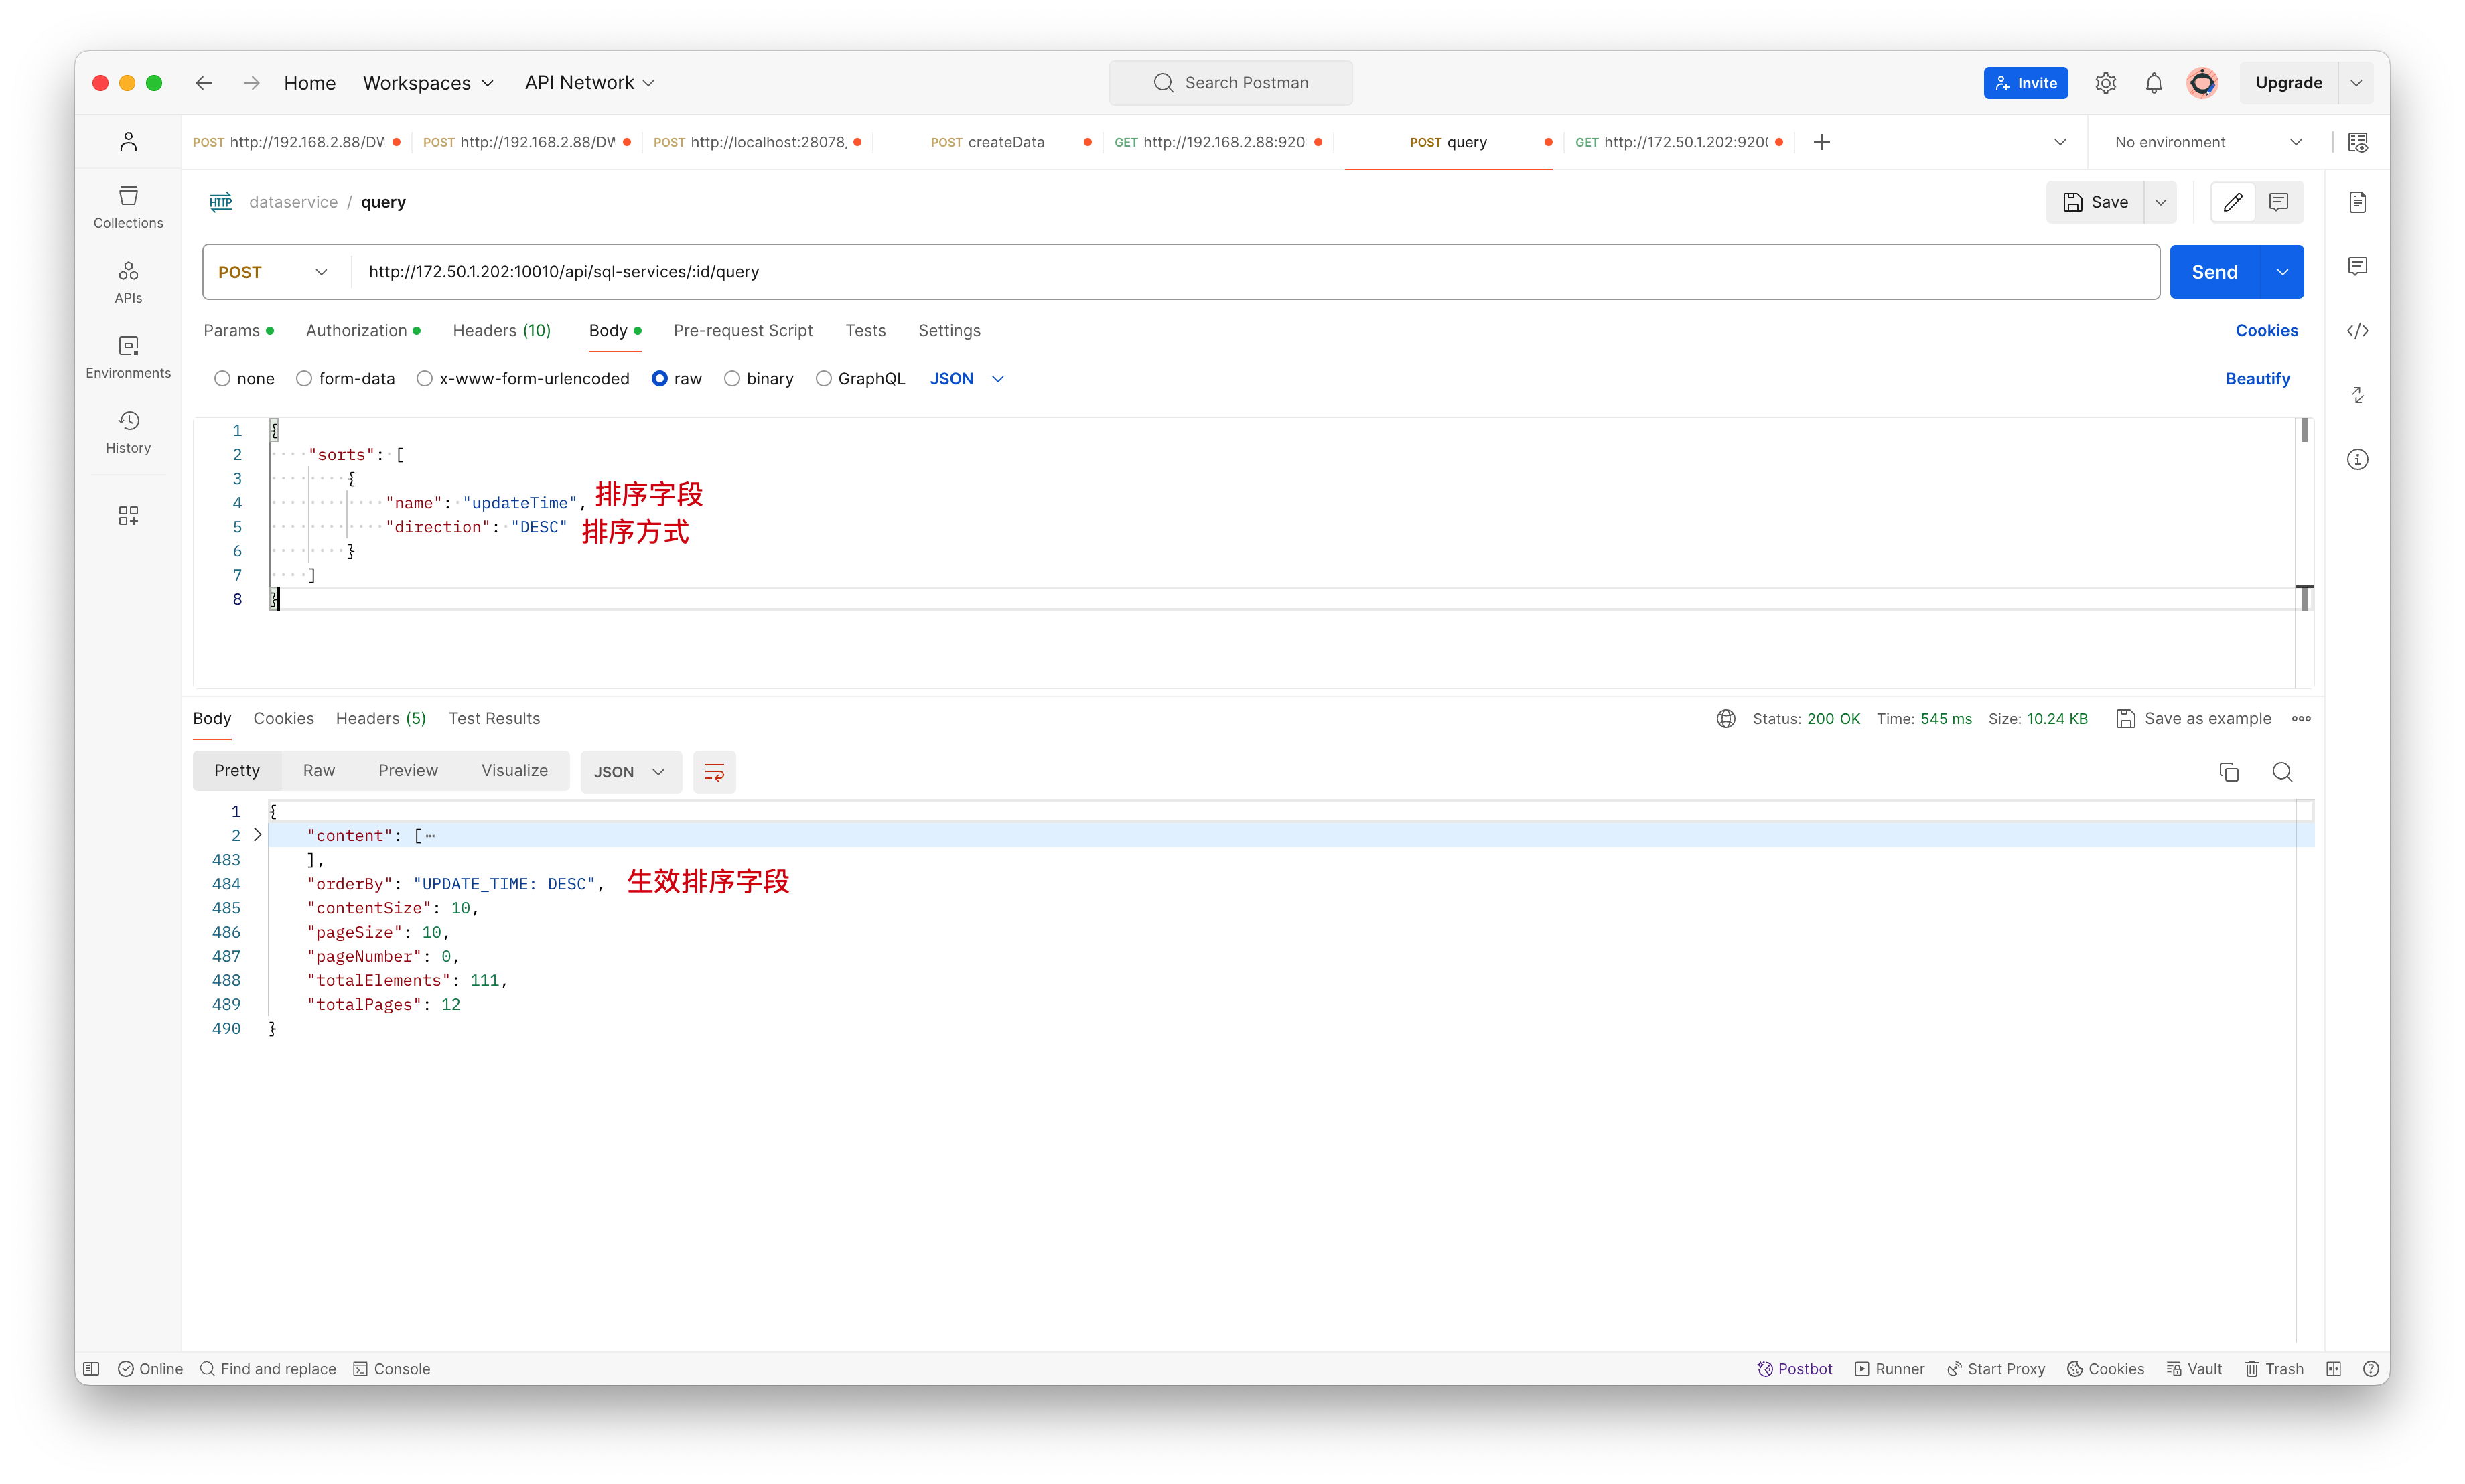Select the GraphQL body option

coord(823,378)
